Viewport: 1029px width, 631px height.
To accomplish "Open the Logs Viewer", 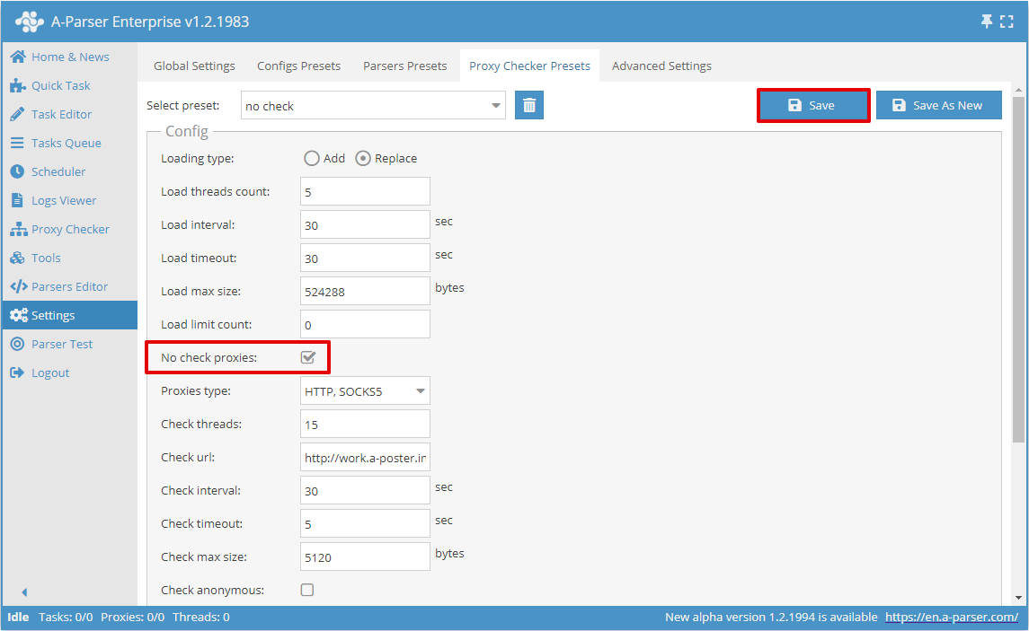I will [x=60, y=200].
